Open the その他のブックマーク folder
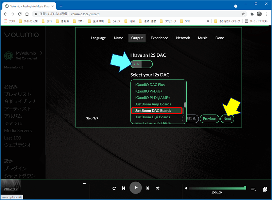Viewport: 272px width, 200px height. [x=227, y=21]
